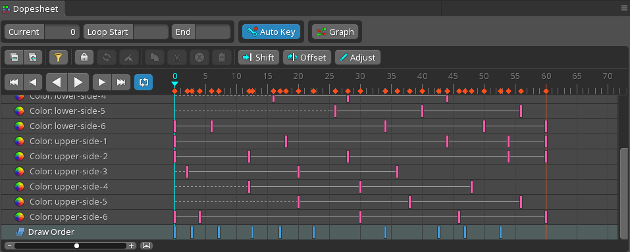Click the Loop Start input field

click(x=151, y=32)
